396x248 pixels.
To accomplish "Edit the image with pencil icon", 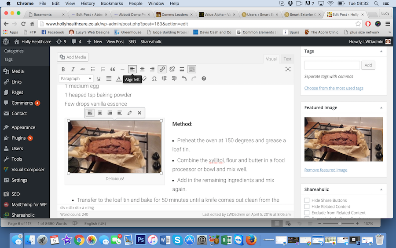I will coord(129,113).
